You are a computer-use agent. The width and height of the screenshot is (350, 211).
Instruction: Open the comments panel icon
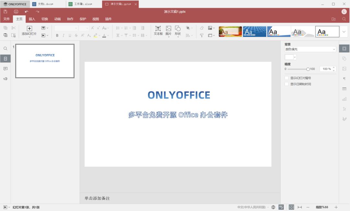click(5, 68)
